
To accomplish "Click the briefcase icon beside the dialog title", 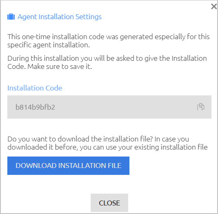I will click(11, 17).
